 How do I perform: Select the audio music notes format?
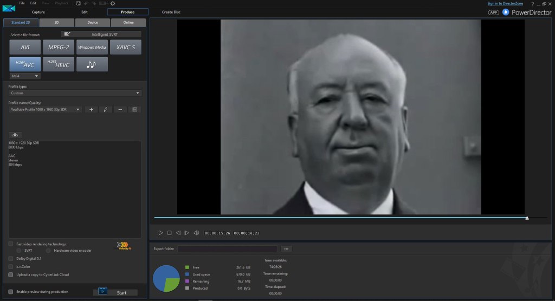[x=92, y=64]
